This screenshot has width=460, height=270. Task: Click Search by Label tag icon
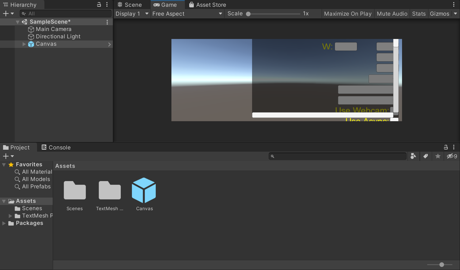pos(425,156)
